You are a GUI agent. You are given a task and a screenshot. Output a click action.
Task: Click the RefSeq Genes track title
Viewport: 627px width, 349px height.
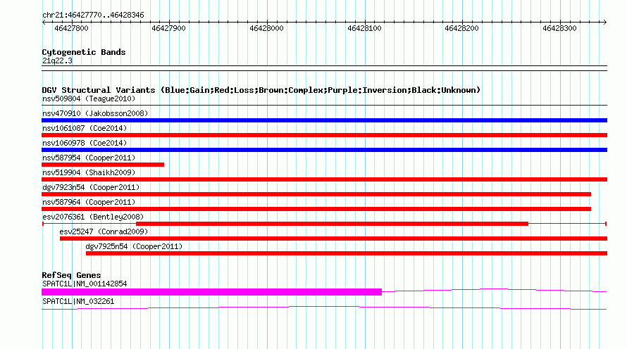(x=71, y=275)
